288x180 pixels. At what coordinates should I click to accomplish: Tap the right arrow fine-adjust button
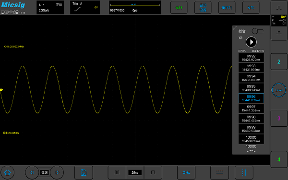(57, 172)
